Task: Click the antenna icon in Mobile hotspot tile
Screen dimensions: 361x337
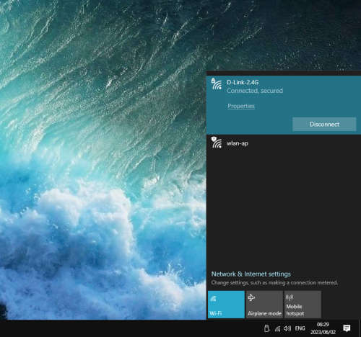Action: tap(290, 297)
